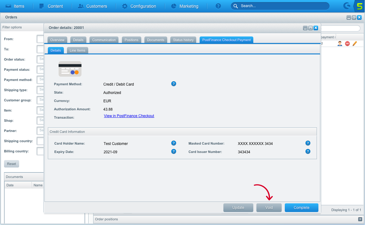Switch to the Documents tab

(x=156, y=40)
